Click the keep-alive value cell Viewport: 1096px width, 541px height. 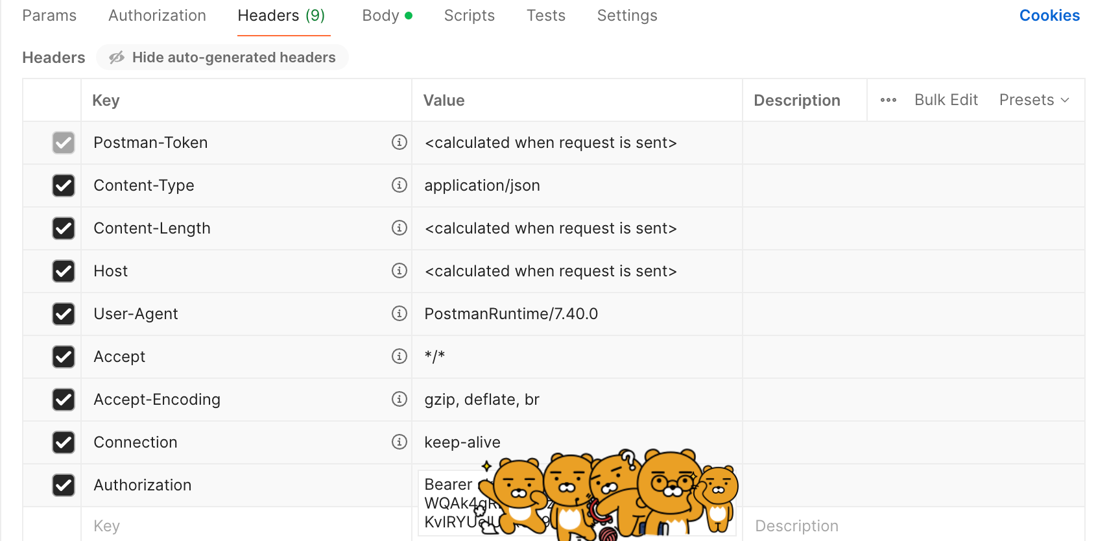pyautogui.click(x=577, y=442)
